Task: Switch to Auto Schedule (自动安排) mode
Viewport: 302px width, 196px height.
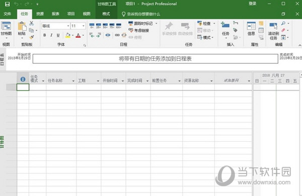Action: pyautogui.click(x=185, y=29)
